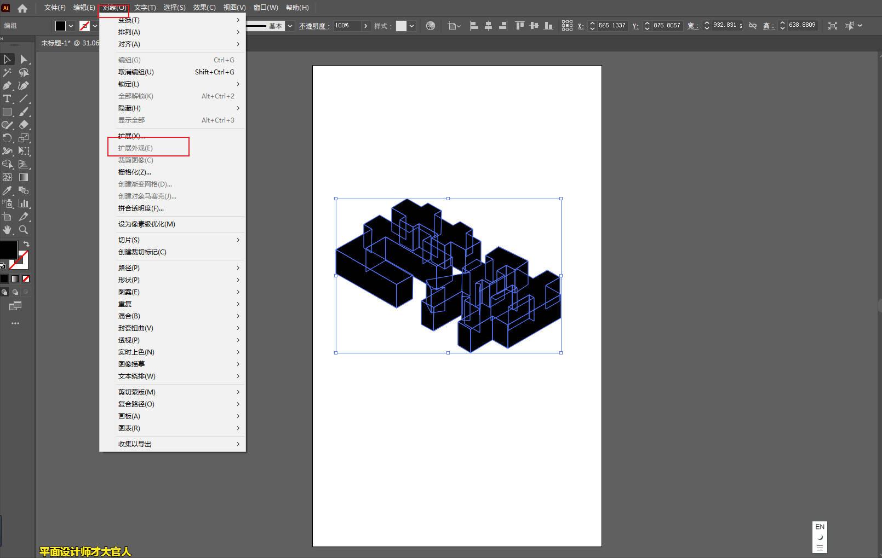Set paint mode to Color
This screenshot has height=558, width=882.
4,278
